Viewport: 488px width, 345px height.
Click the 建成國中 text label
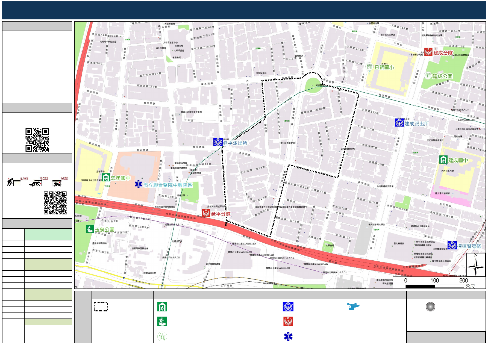[x=458, y=160]
